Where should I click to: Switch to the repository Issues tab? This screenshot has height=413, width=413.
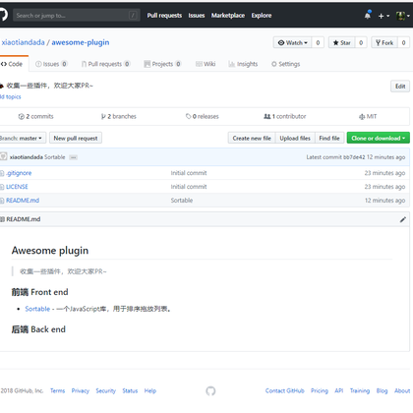(x=51, y=64)
